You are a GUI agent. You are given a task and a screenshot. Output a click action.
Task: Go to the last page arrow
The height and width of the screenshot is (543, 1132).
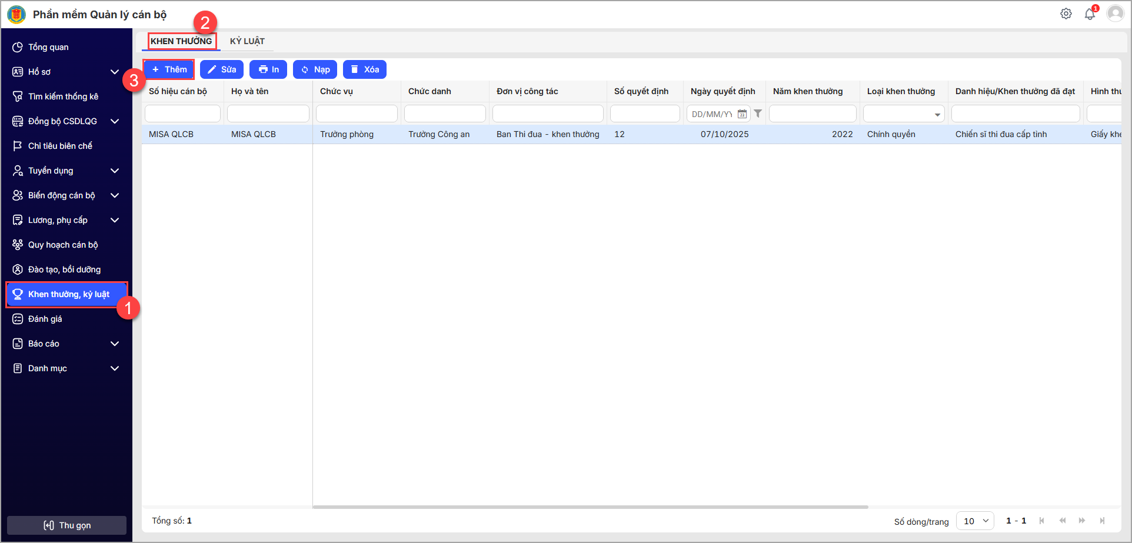click(x=1102, y=521)
